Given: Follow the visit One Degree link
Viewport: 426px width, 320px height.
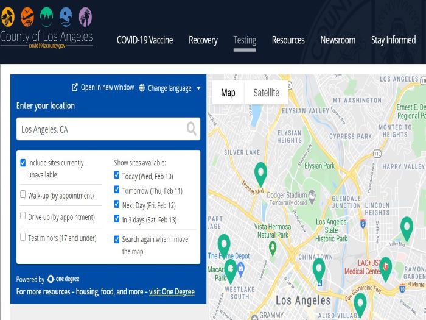Looking at the screenshot, I should pyautogui.click(x=172, y=292).
